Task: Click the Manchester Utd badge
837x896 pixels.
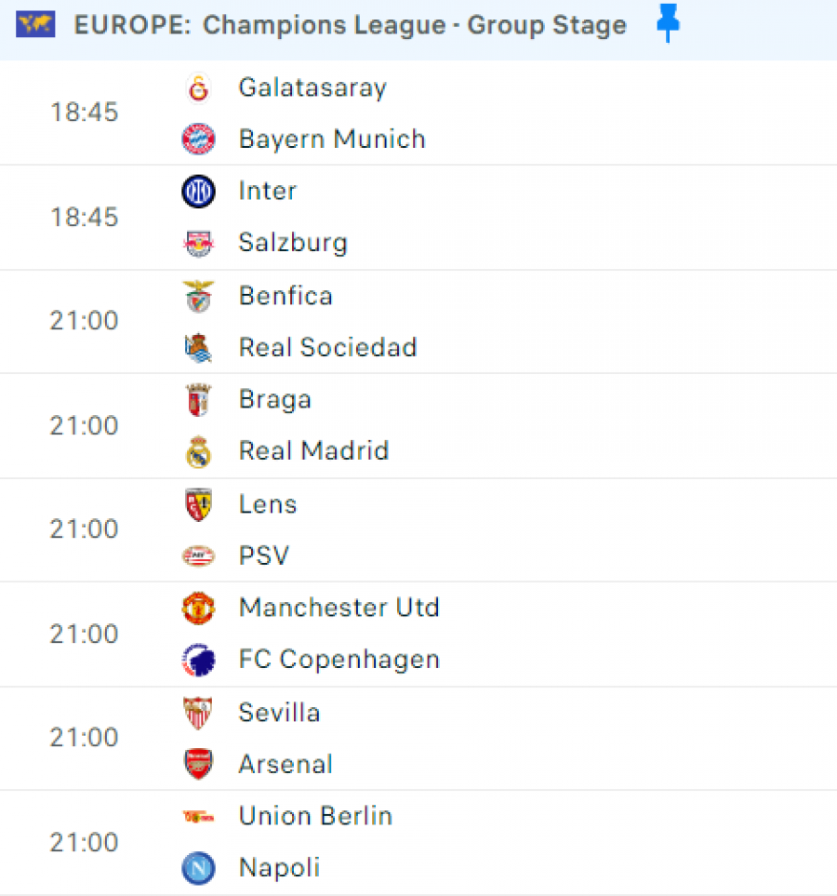Action: pyautogui.click(x=198, y=608)
